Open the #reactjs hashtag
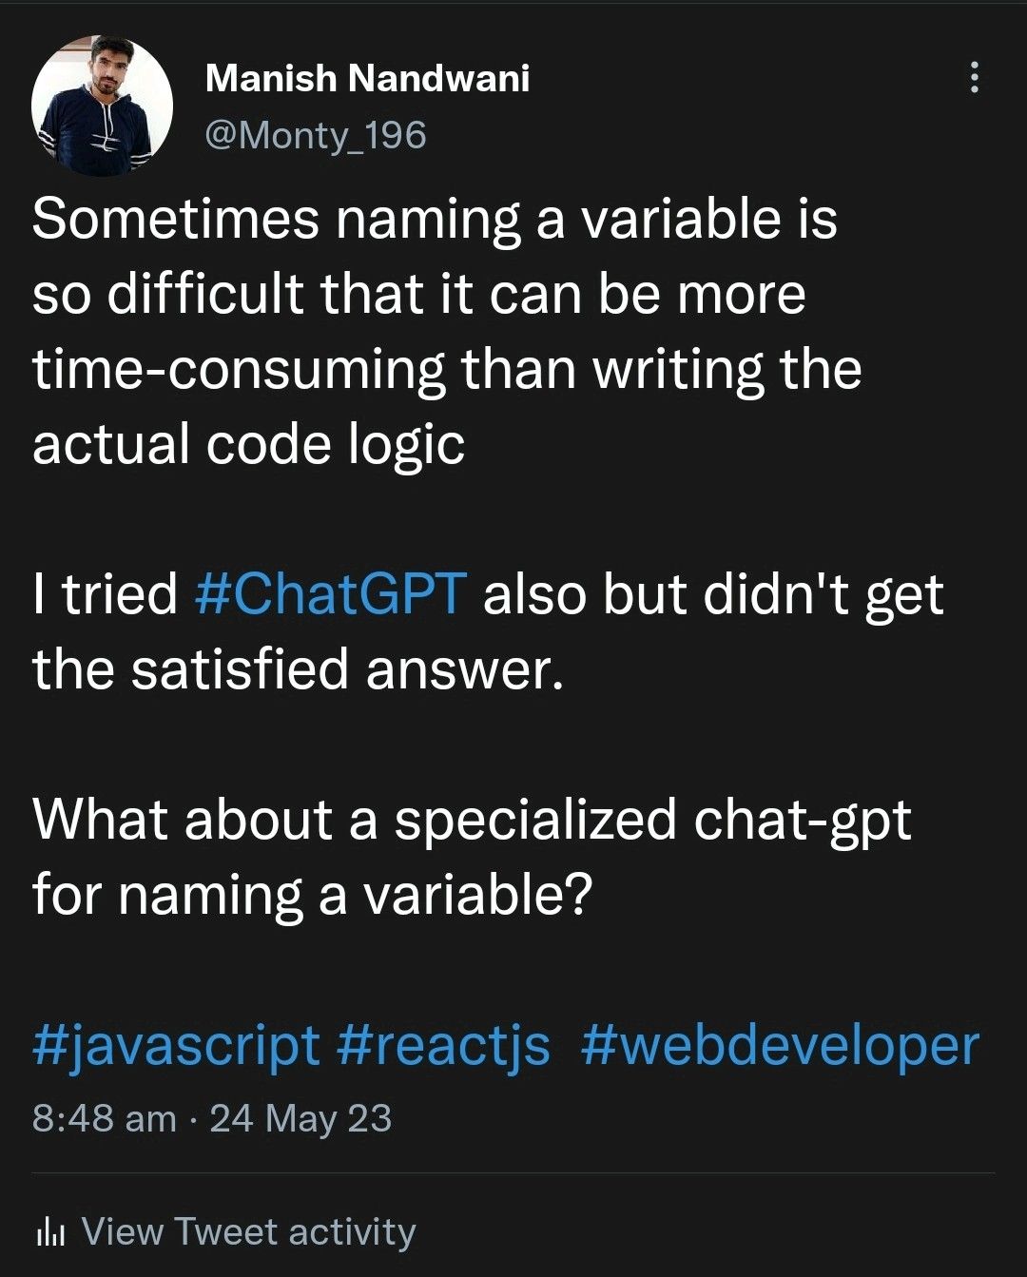Screen dimensions: 1027x1277 click(443, 1046)
